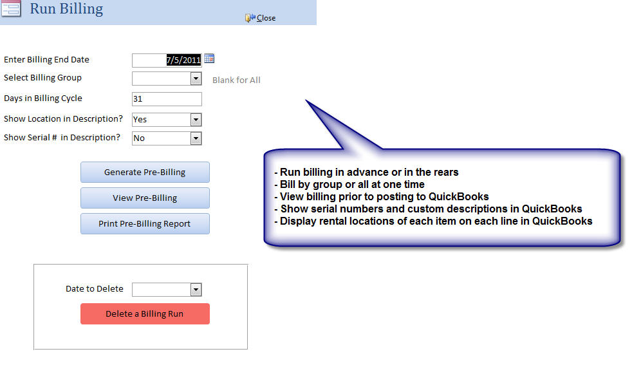Open the Show Serial # dropdown arrow
Screen dimensions: 632x374
click(x=196, y=138)
